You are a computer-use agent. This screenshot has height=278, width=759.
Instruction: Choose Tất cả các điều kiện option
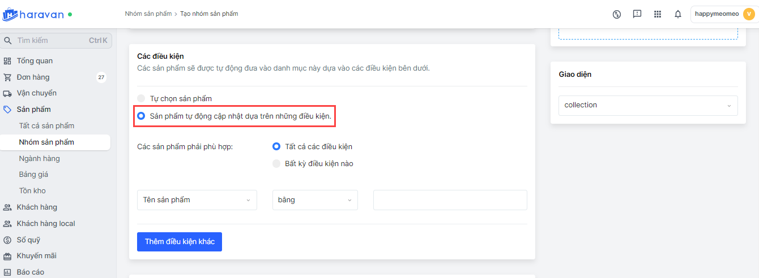[x=276, y=147]
